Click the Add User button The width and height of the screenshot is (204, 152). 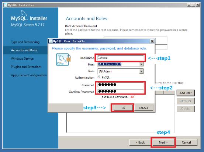point(186,93)
